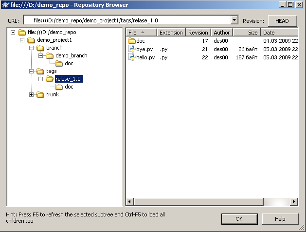Minimize the Repository Browser window
Image resolution: width=306 pixels, height=232 pixels.
coord(282,5)
